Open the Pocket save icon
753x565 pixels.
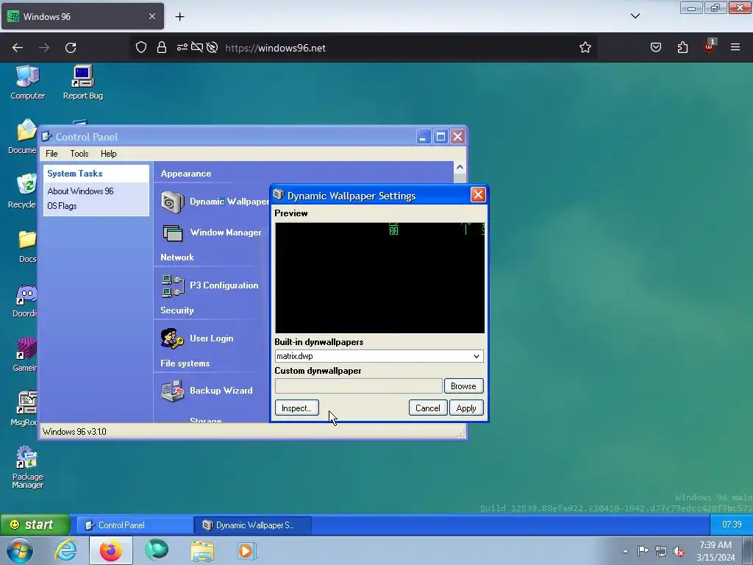click(x=655, y=47)
